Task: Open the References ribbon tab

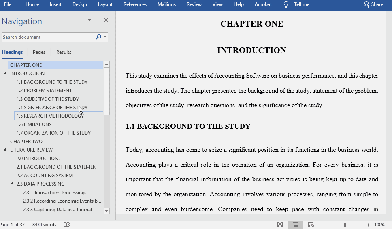Action: pos(135,4)
